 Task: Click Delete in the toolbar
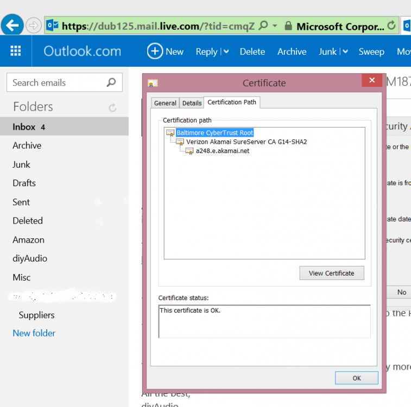pos(252,52)
